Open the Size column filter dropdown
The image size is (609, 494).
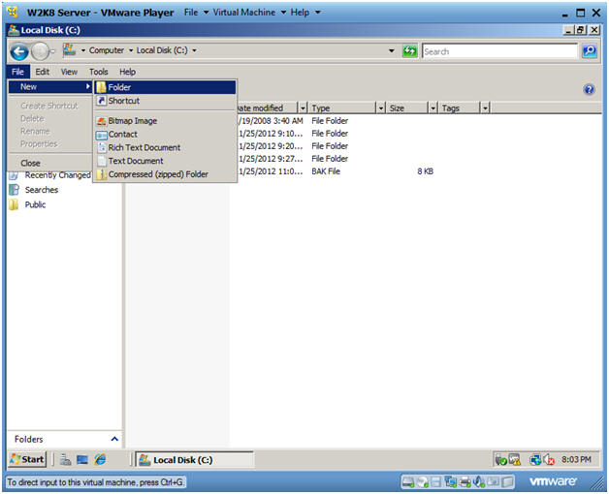click(x=433, y=108)
